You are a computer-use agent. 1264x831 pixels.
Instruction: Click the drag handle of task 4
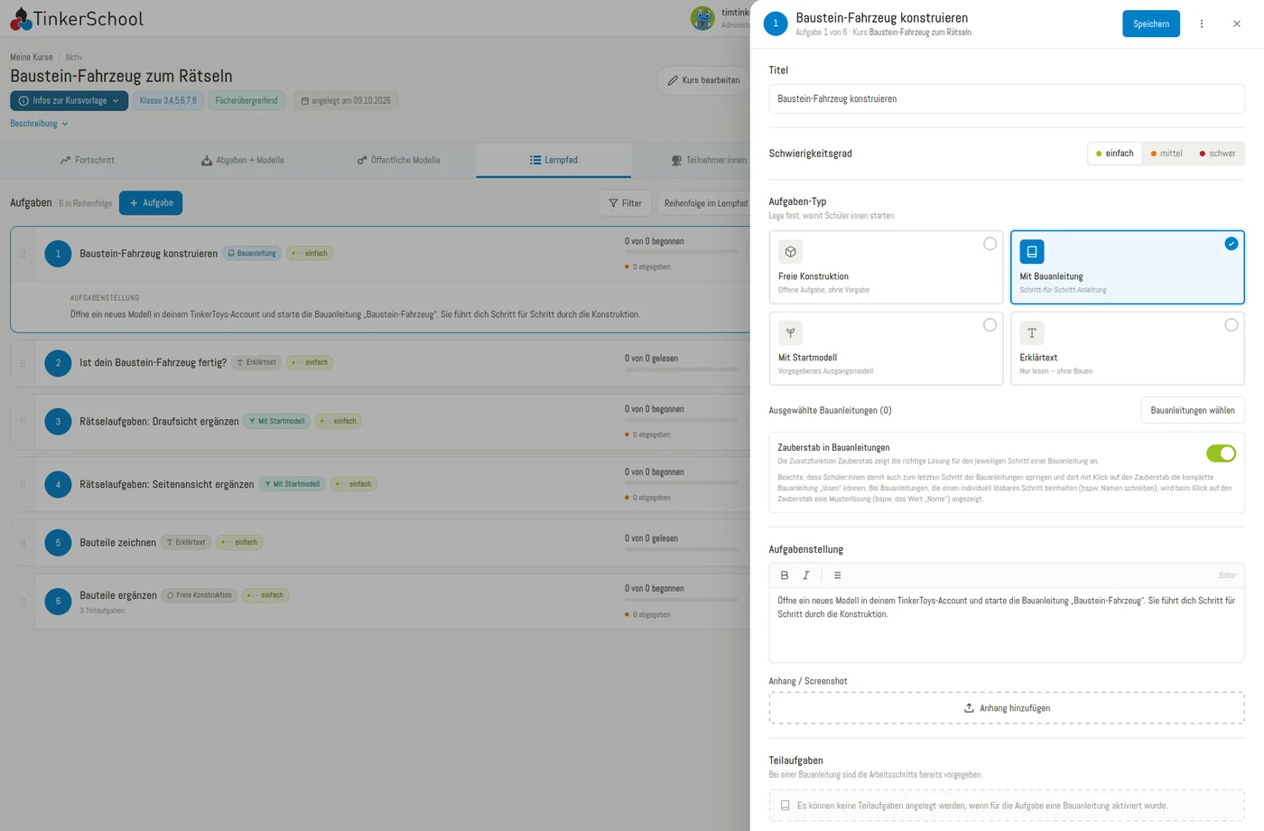click(x=23, y=484)
